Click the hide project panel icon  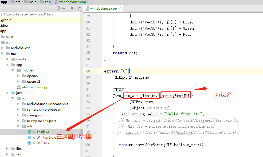coord(79,8)
